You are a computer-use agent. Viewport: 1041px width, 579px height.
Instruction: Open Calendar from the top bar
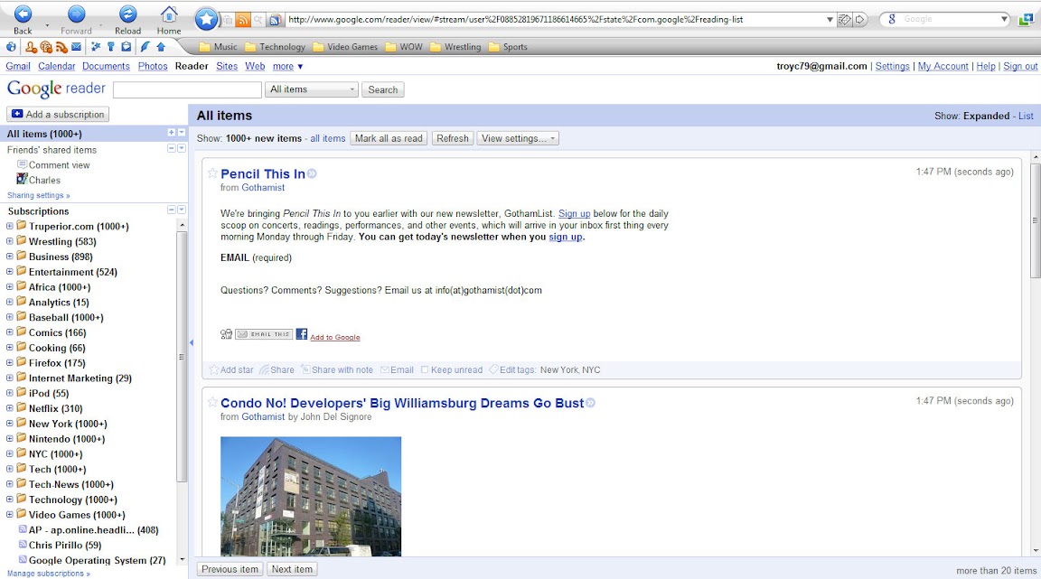click(56, 67)
